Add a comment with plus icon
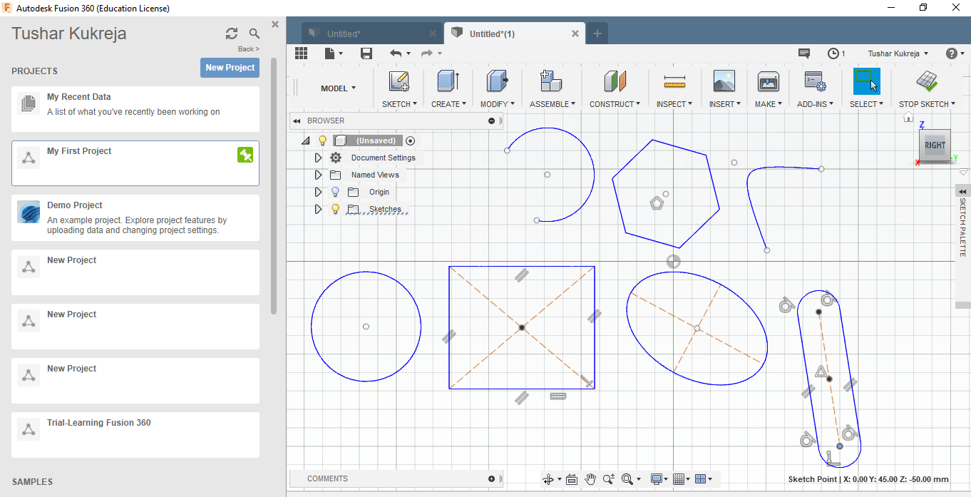The width and height of the screenshot is (971, 497). pyautogui.click(x=491, y=478)
